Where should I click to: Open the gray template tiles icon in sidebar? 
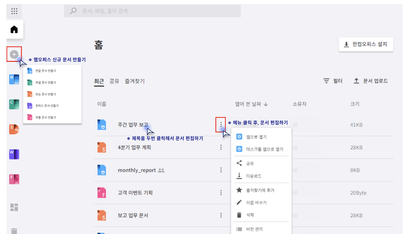click(14, 207)
